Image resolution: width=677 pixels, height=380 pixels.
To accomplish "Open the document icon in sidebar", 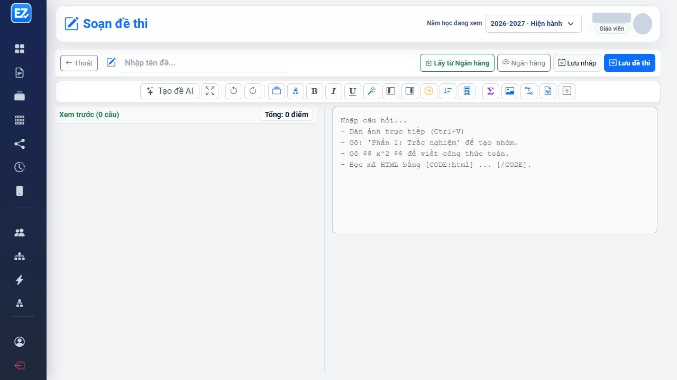I will [x=20, y=73].
